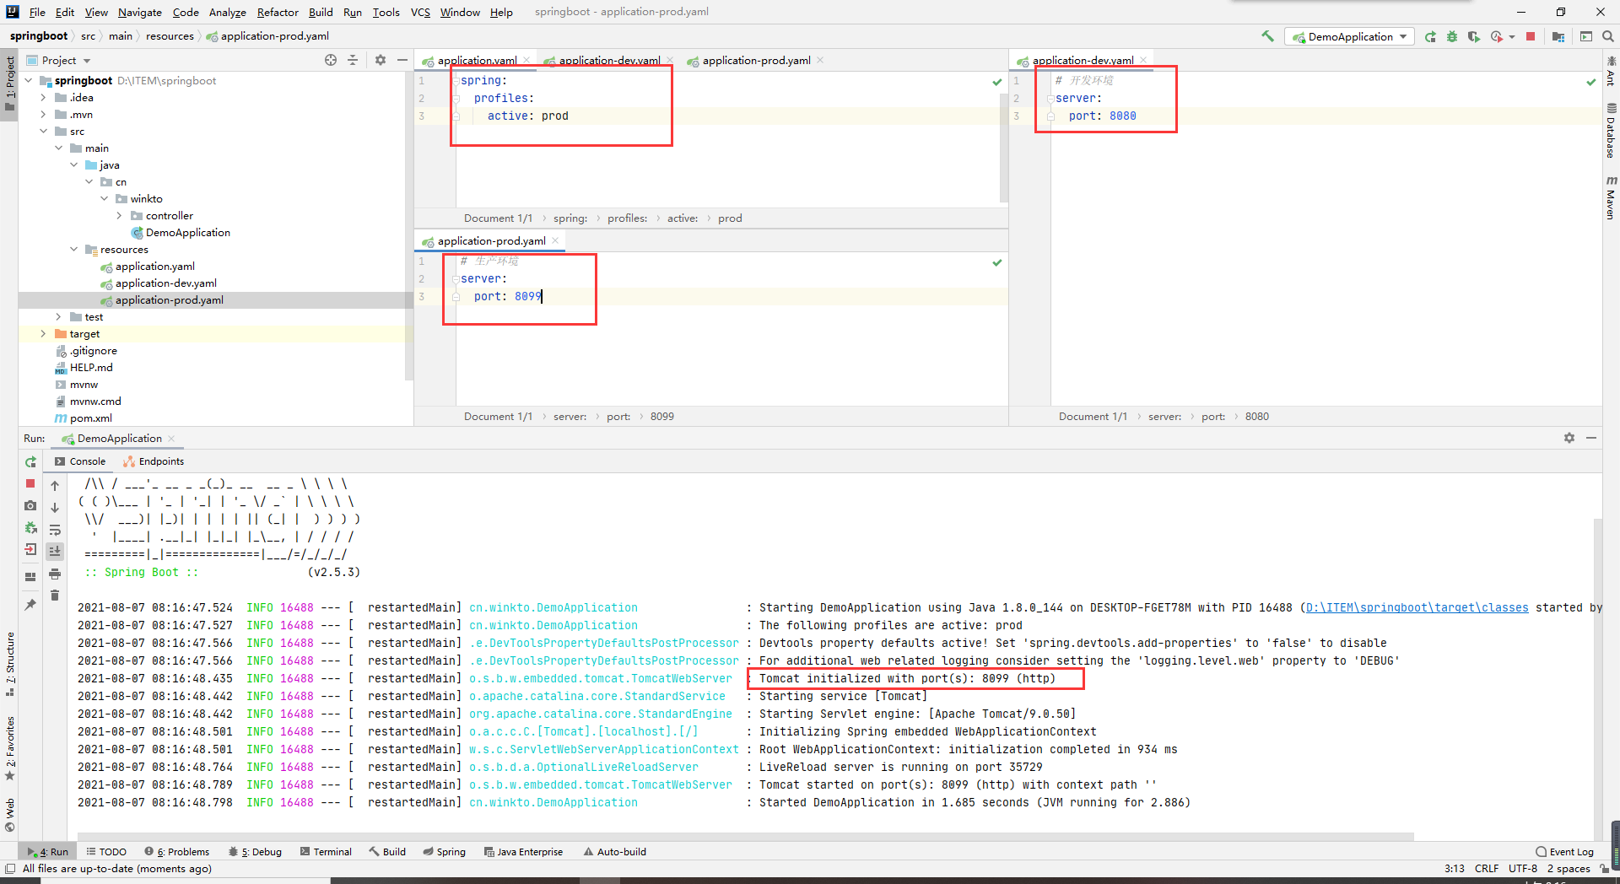Click the locate-in-project target icon
Screen dimensions: 1620x884
(331, 60)
